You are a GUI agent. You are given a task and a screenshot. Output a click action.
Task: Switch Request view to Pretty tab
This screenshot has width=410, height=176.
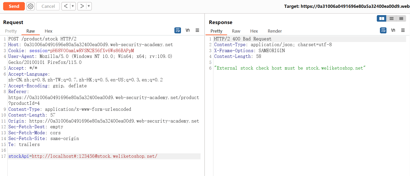coord(11,31)
